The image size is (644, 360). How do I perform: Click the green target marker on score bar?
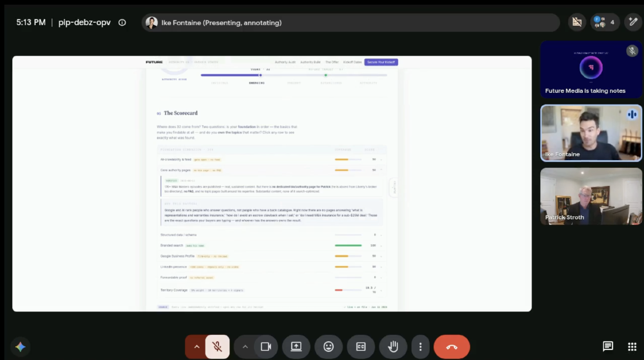[x=326, y=75]
